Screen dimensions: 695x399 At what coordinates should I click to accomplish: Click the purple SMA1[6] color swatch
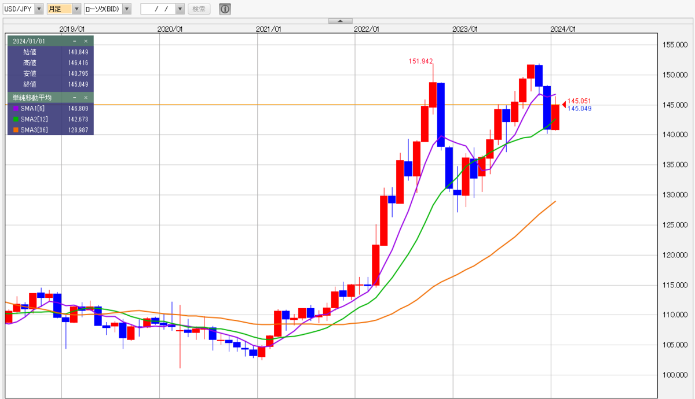pos(16,108)
